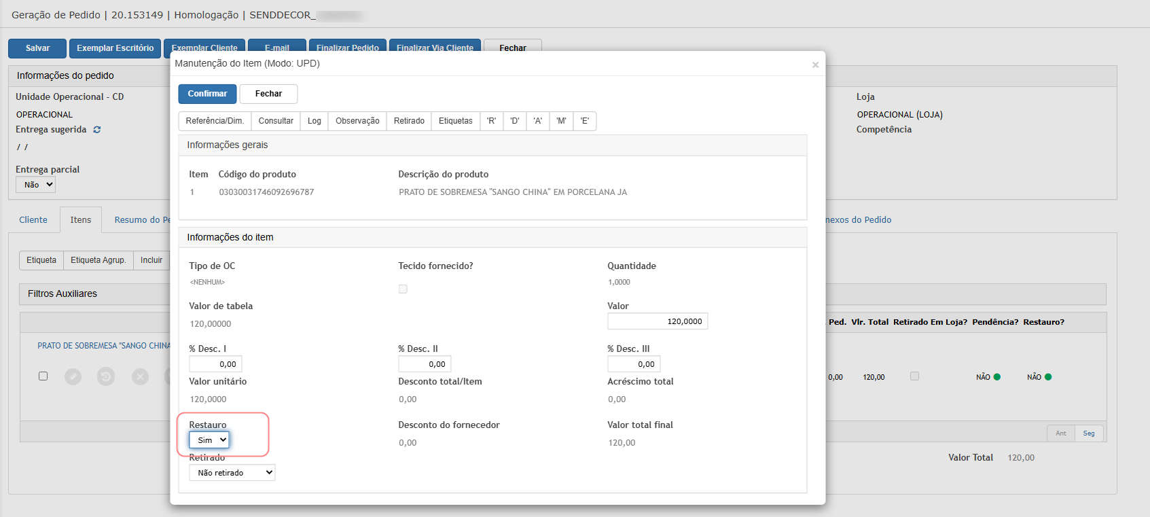Open the Restauro Sim dropdown
1150x517 pixels.
[209, 440]
